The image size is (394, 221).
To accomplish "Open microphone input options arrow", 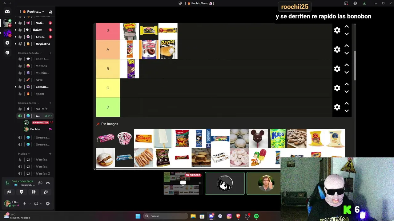I will 30,204.
